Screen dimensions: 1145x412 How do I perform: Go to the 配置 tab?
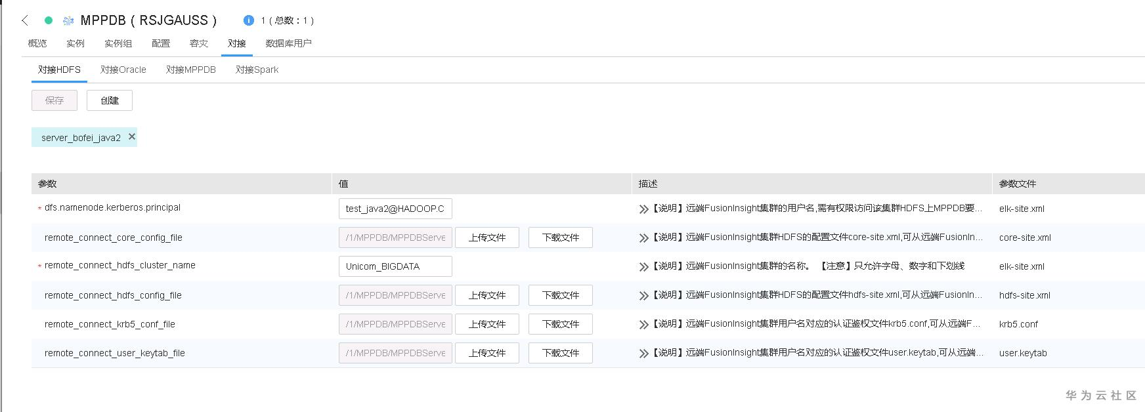click(x=161, y=43)
